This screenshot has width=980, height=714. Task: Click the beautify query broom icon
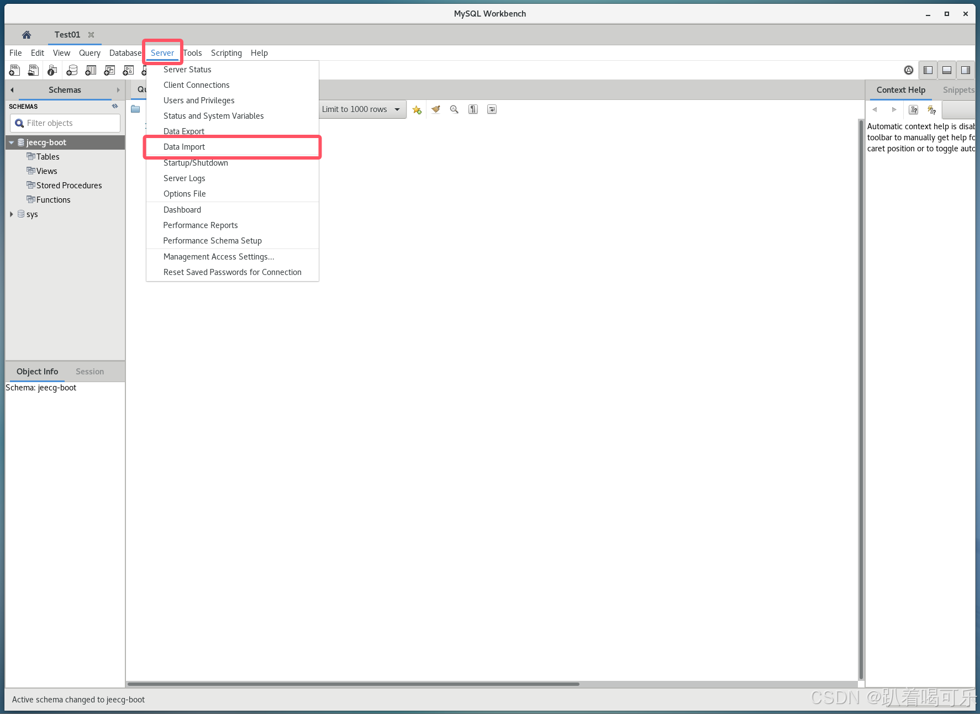coord(436,109)
